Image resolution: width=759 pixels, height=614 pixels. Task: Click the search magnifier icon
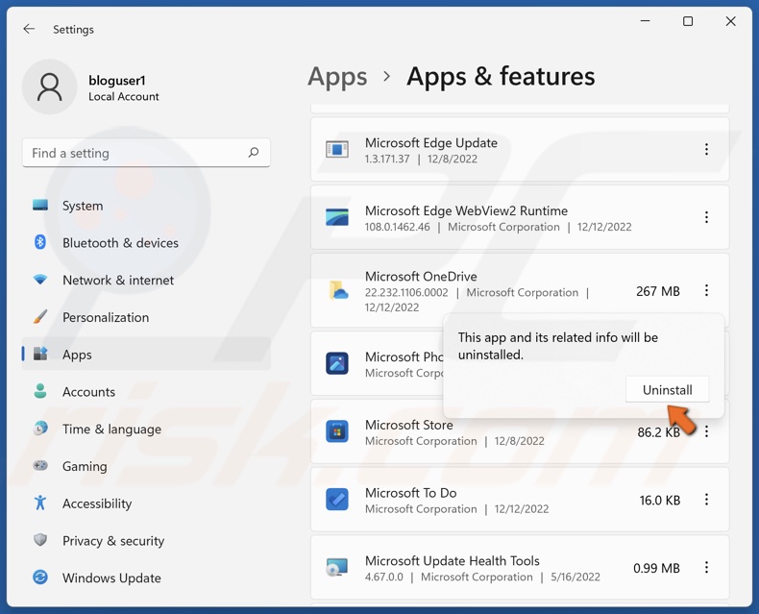click(x=254, y=153)
